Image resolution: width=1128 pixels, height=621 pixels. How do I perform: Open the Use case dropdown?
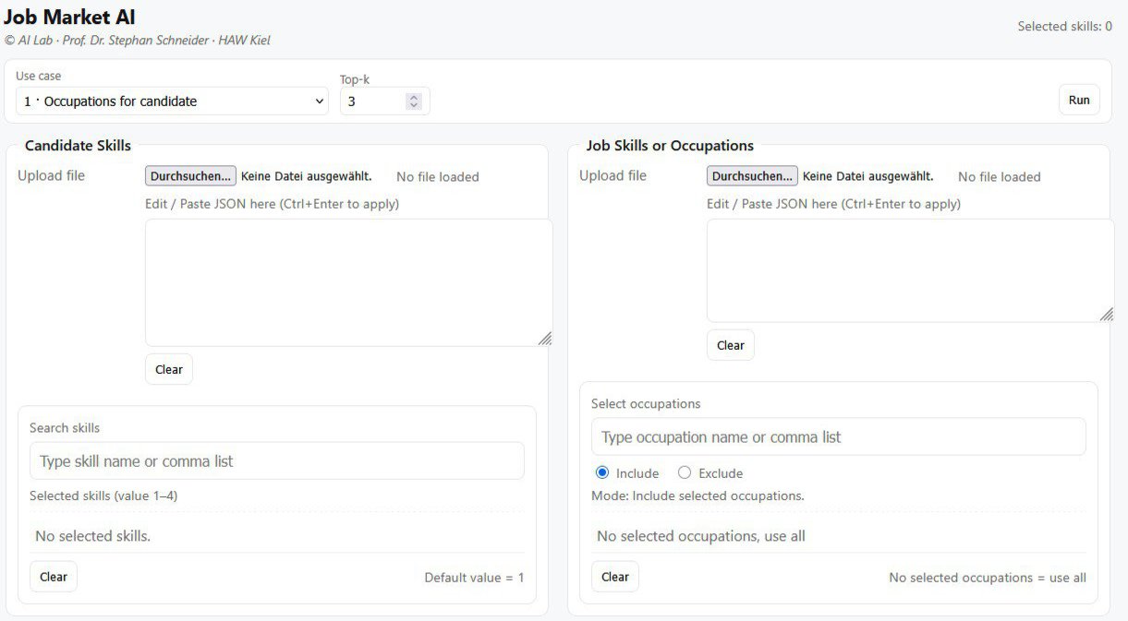[172, 102]
